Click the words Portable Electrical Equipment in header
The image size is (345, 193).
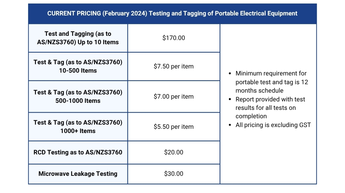click(256, 14)
